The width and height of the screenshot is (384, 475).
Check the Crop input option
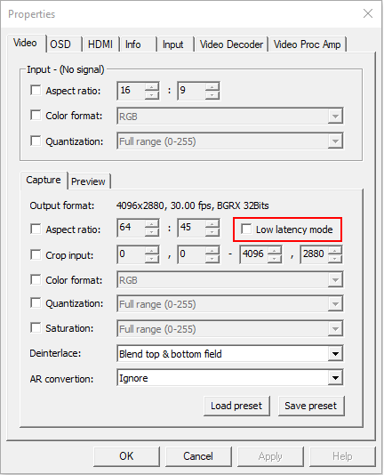36,254
